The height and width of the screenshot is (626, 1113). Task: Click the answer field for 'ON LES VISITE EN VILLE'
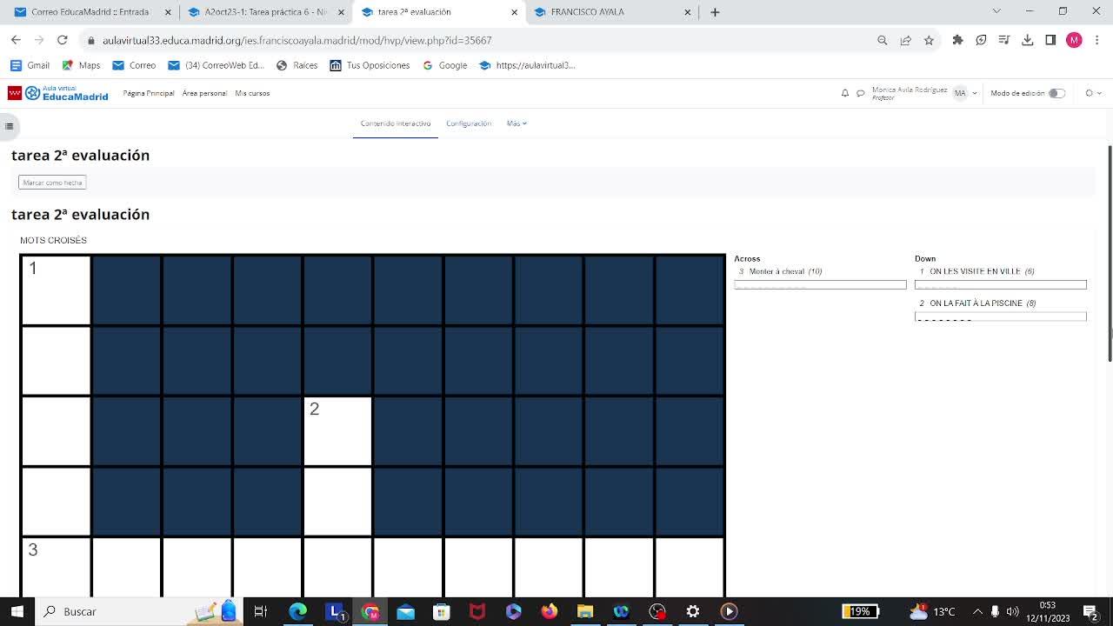[x=1001, y=284]
